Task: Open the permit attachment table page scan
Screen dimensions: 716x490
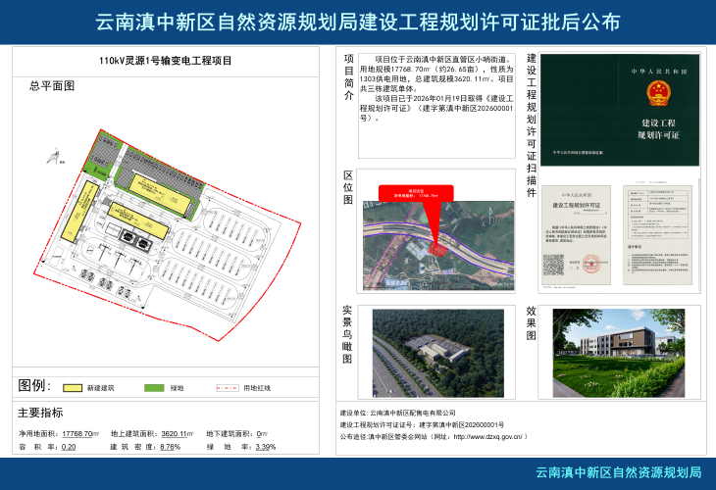Action: point(657,235)
